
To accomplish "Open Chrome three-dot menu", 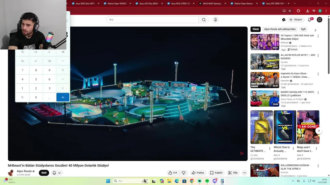I will click(x=326, y=11).
